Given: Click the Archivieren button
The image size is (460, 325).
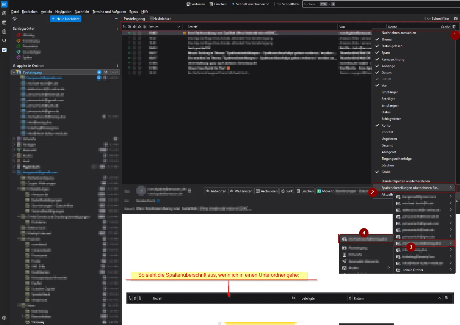Looking at the screenshot, I should 267,191.
